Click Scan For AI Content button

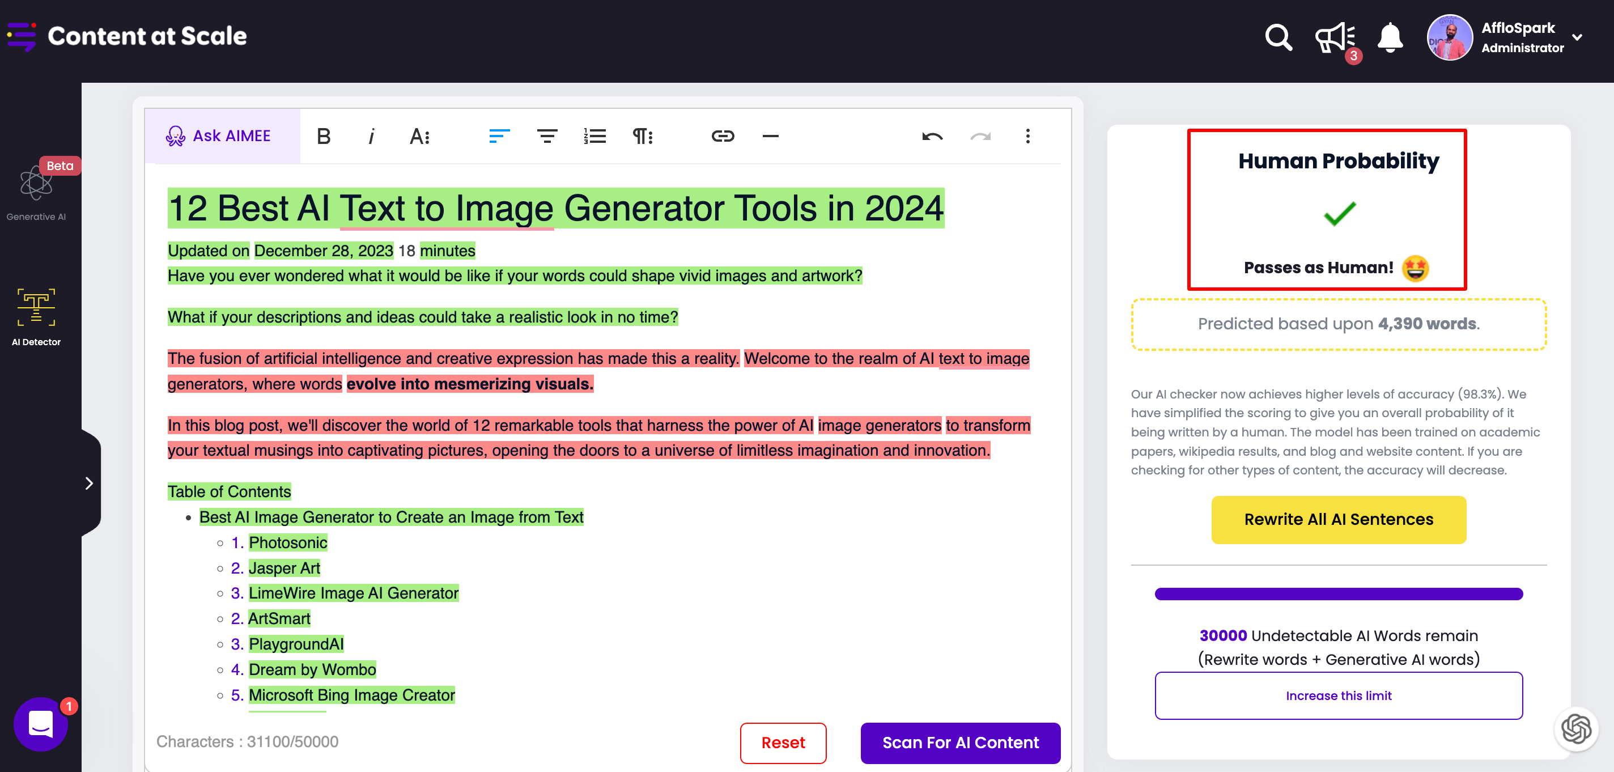960,743
